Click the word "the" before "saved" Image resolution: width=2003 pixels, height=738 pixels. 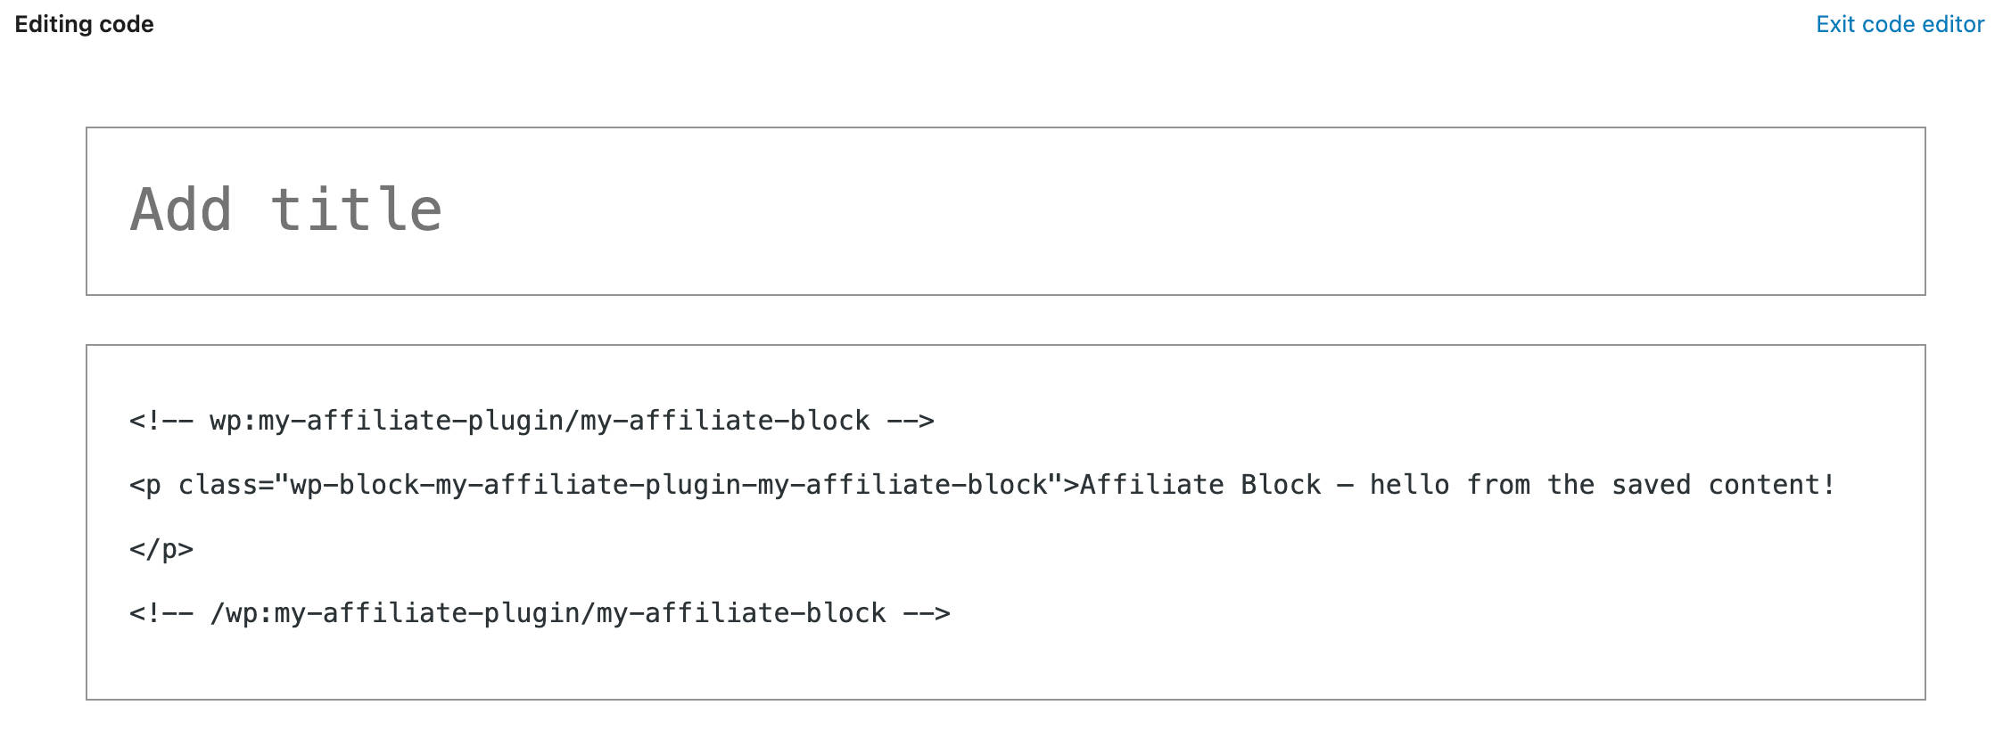pyautogui.click(x=1570, y=485)
